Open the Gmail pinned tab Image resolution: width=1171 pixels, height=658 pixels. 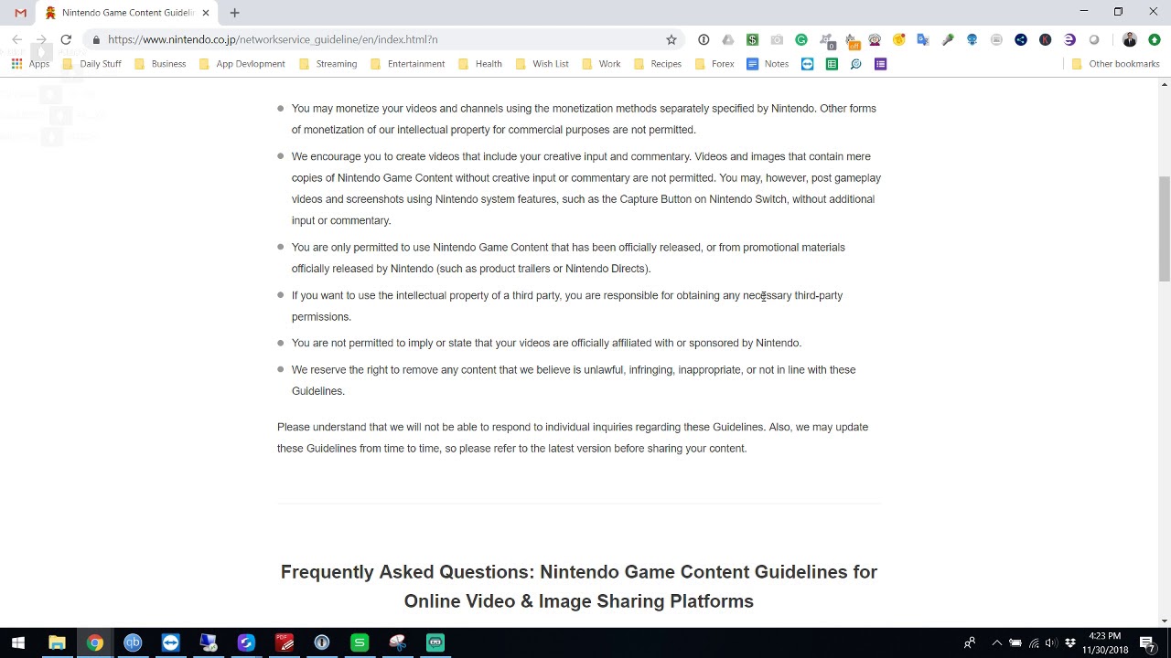(x=20, y=13)
